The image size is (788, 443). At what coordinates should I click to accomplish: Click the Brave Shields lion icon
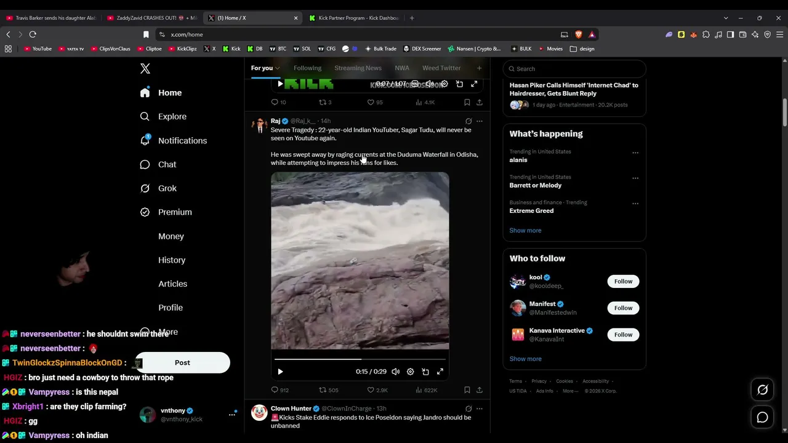578,34
